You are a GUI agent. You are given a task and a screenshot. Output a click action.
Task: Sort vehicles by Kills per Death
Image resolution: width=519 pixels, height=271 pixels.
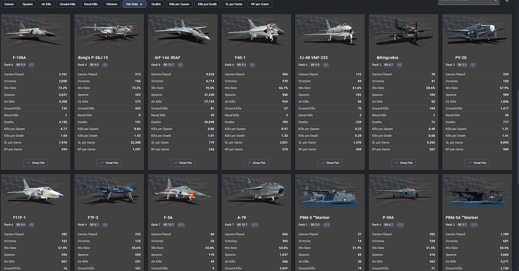point(207,4)
